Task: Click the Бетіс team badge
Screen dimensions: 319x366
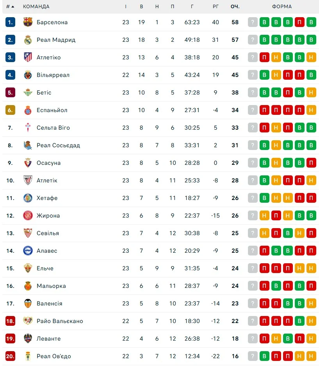Action: [28, 93]
